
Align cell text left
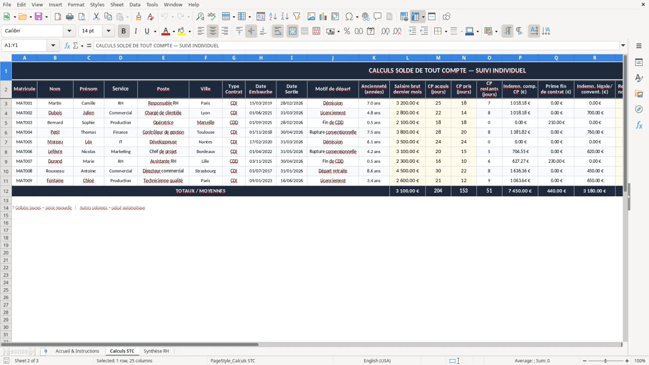(x=201, y=31)
